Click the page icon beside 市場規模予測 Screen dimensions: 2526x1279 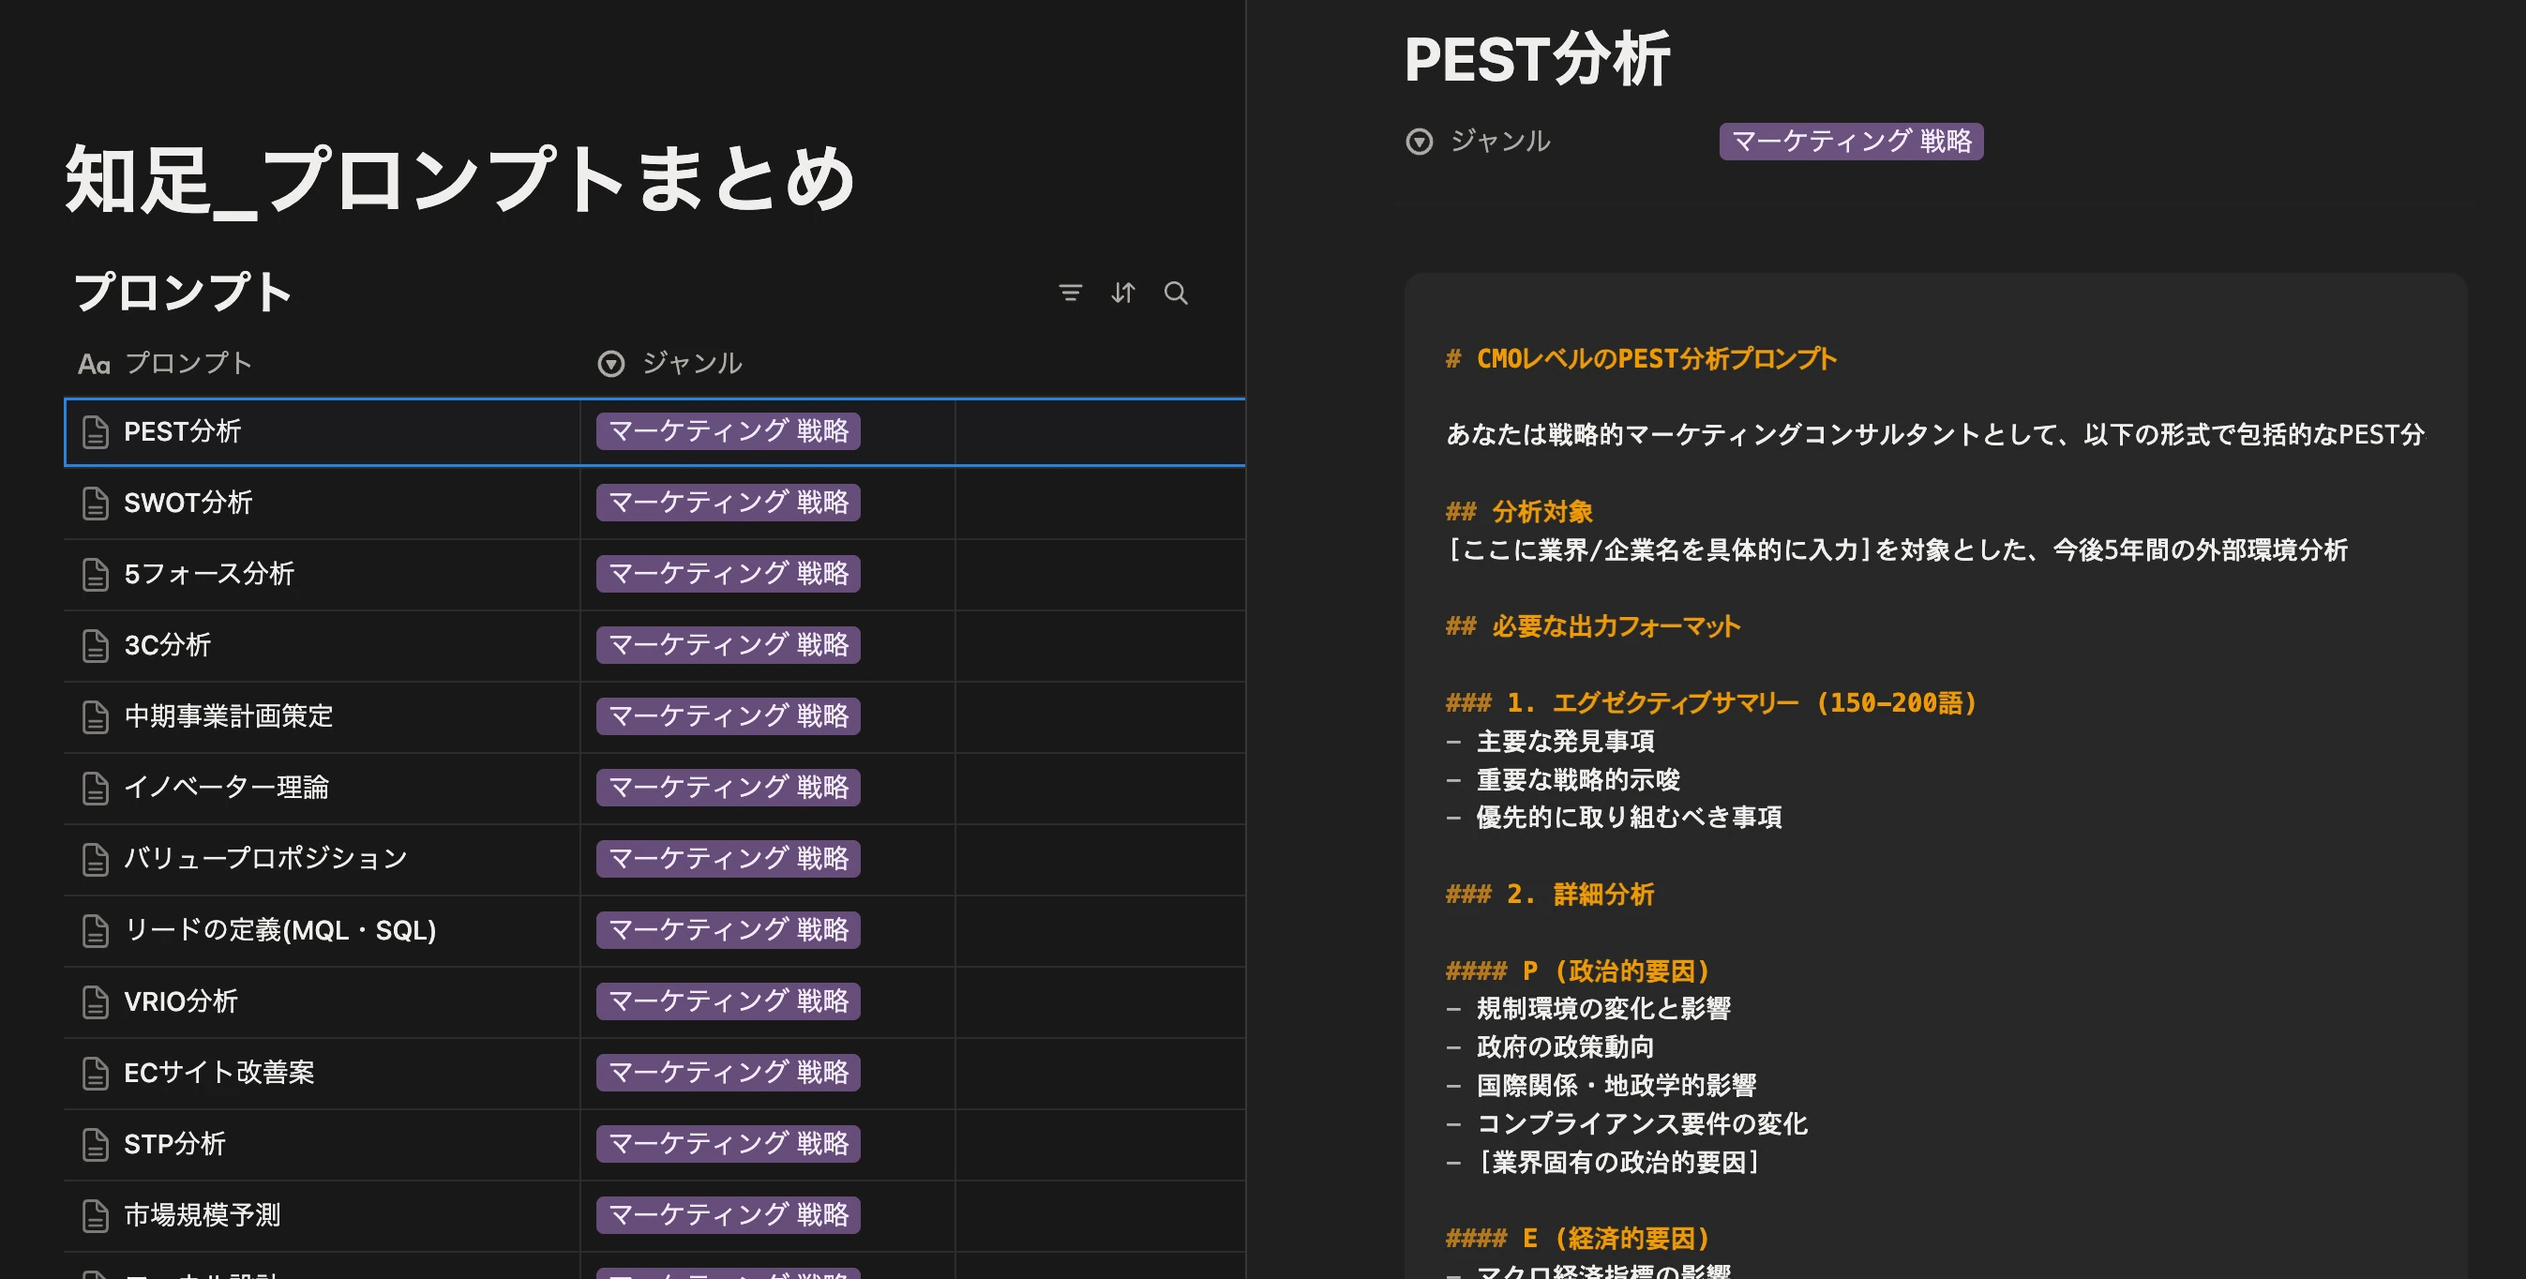tap(95, 1215)
